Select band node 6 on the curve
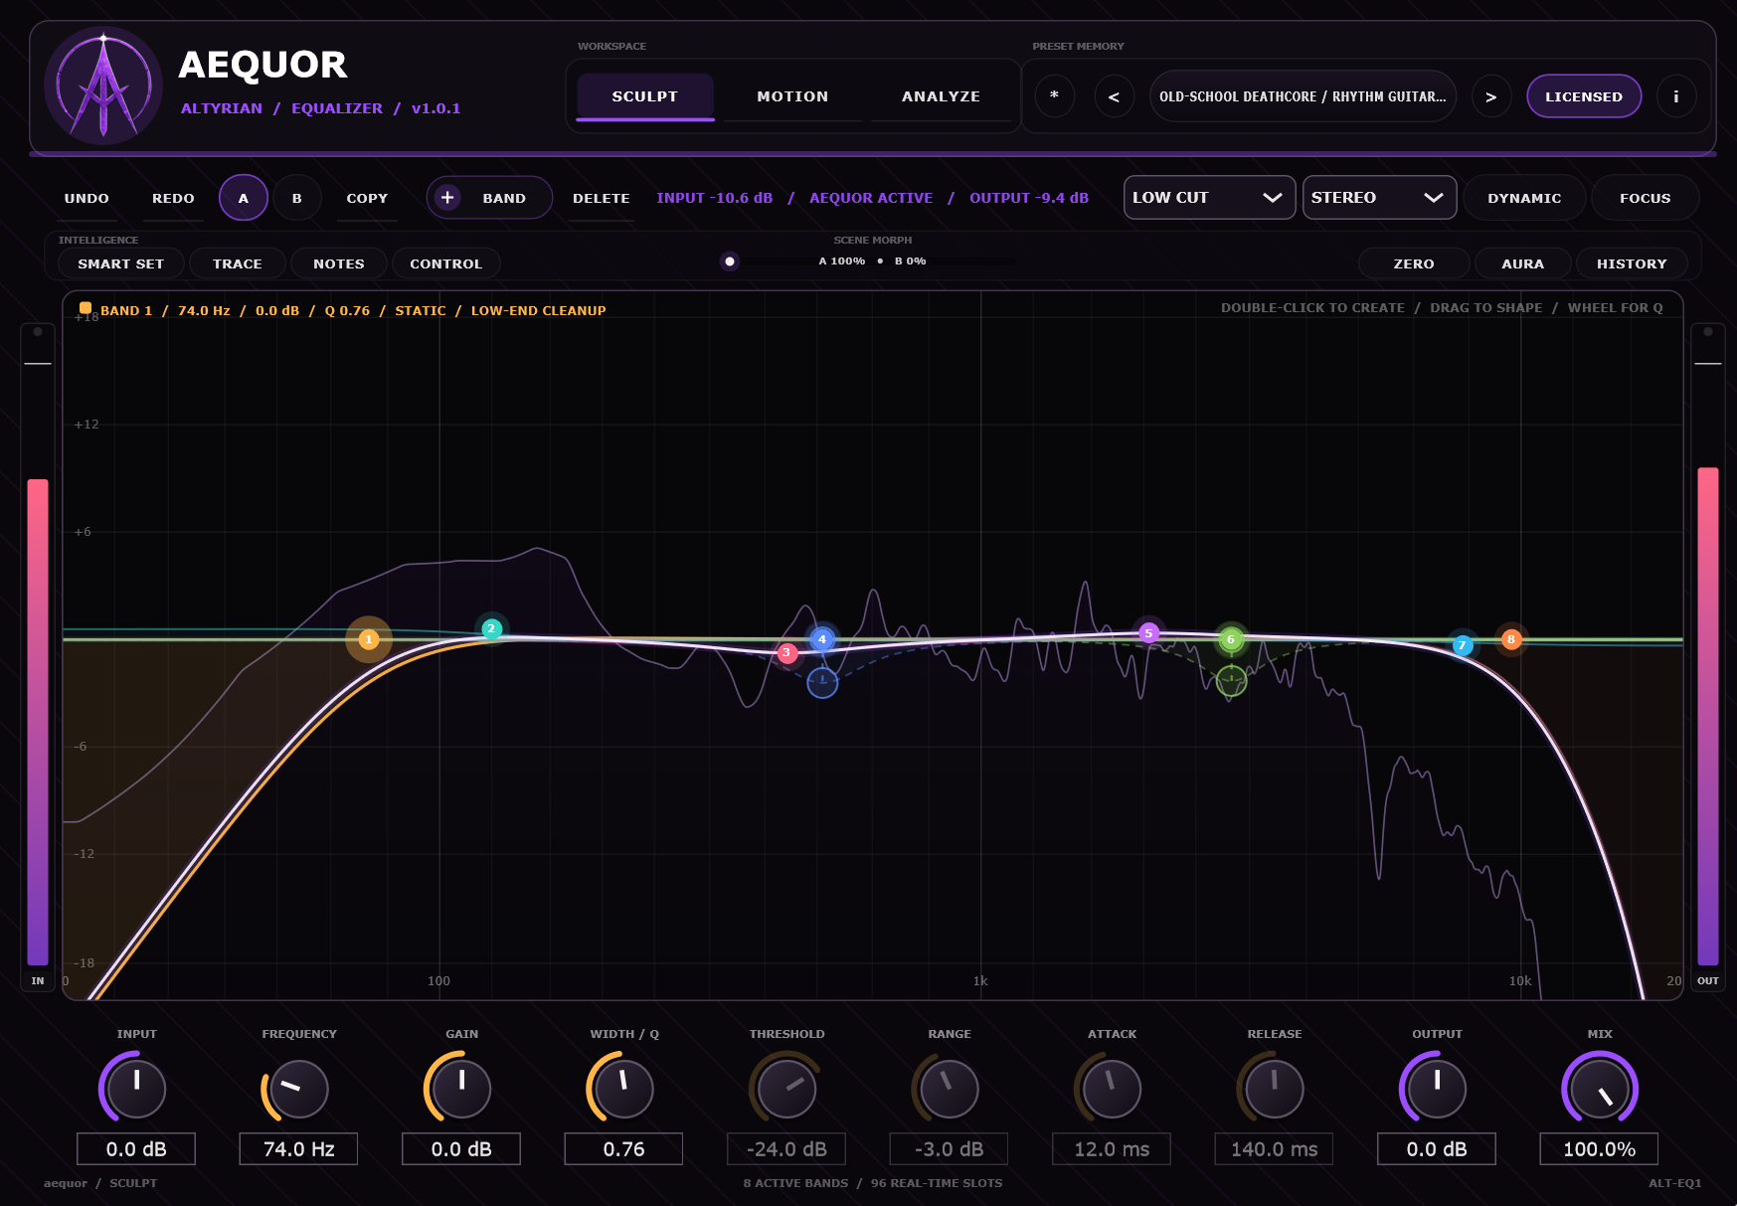 (x=1231, y=639)
